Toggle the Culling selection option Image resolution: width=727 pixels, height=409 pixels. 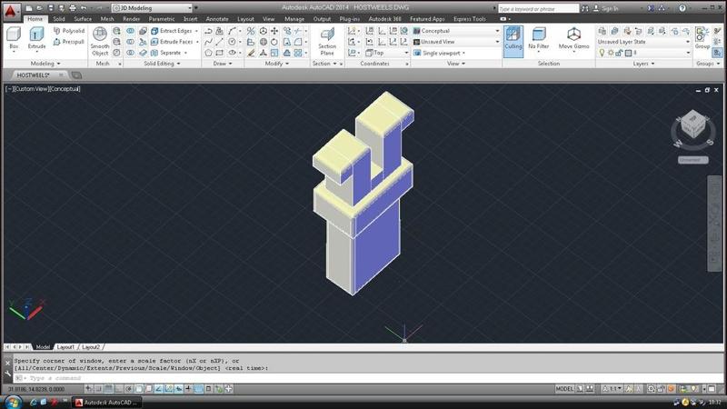click(x=513, y=37)
